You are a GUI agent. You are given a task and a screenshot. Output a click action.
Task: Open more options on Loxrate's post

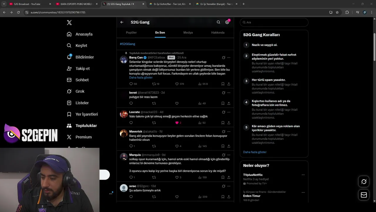(x=229, y=112)
